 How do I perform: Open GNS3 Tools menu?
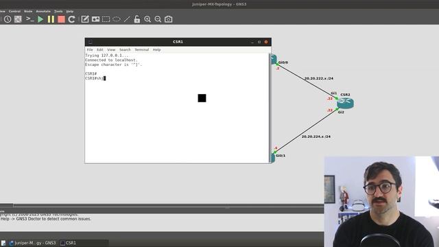(58, 12)
